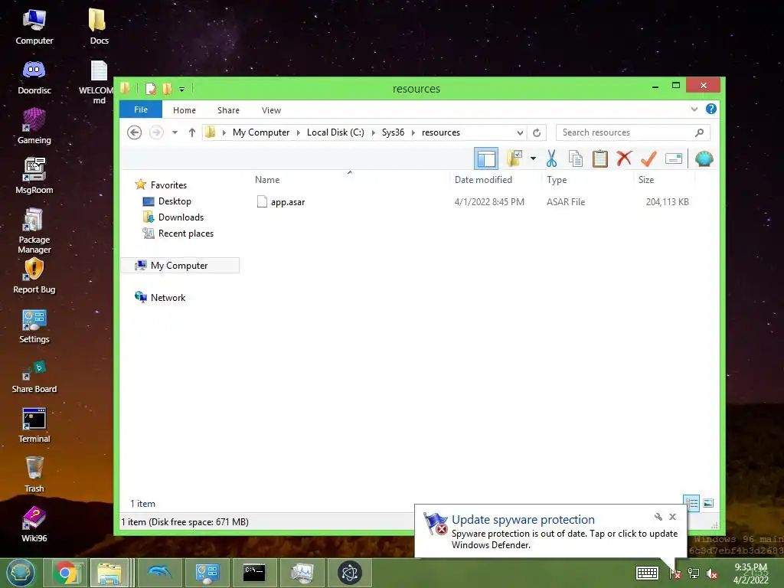Click the orange checkmark toolbar icon

pyautogui.click(x=648, y=158)
